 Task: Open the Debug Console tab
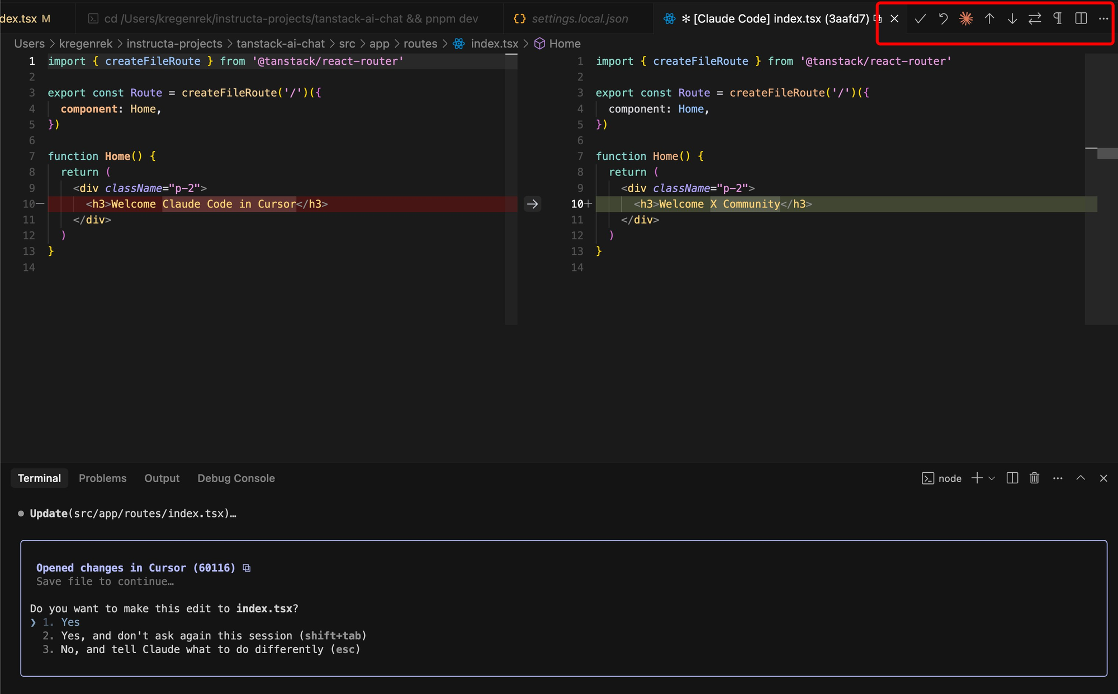236,478
